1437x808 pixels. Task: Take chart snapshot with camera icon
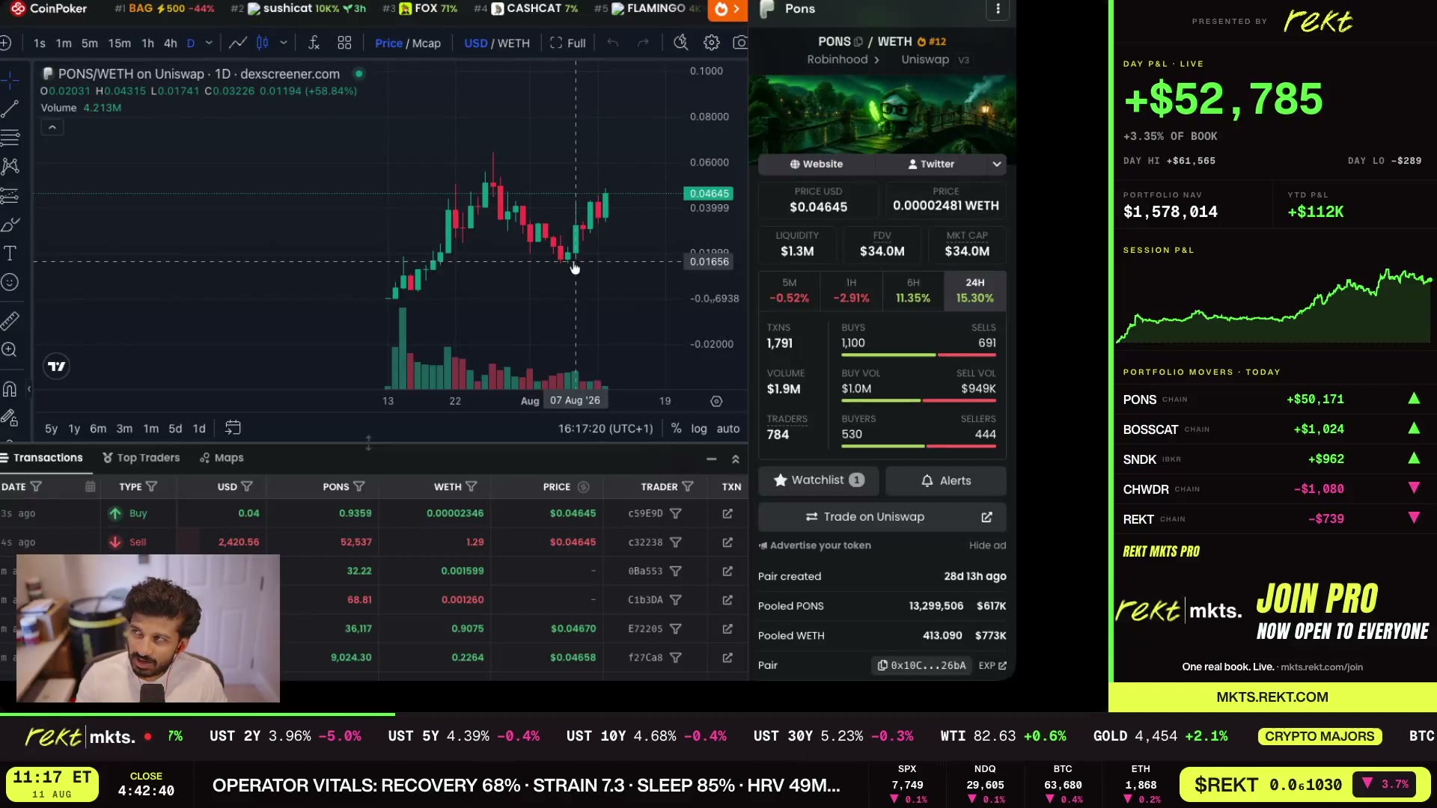pos(739,43)
